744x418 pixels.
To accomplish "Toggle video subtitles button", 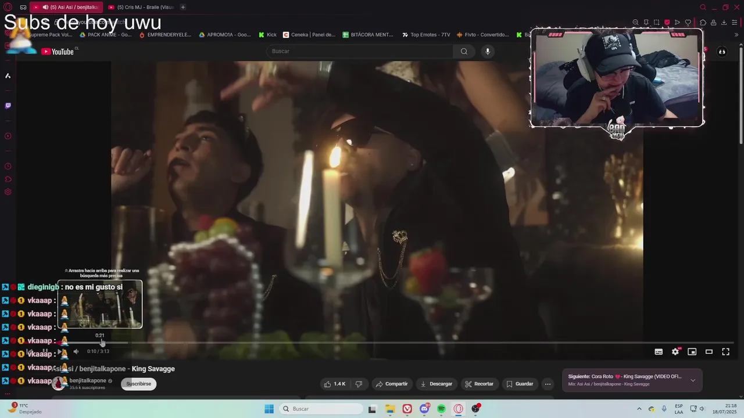I will click(x=659, y=351).
